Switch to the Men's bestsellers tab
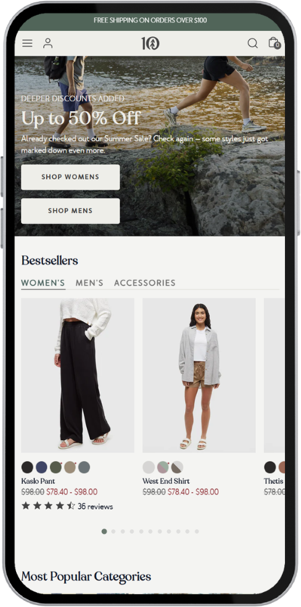The height and width of the screenshot is (607, 301). (x=89, y=283)
